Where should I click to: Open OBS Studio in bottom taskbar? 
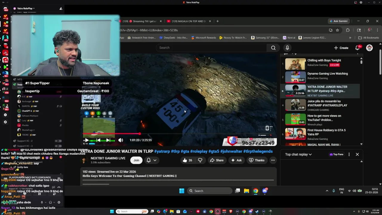(218, 211)
